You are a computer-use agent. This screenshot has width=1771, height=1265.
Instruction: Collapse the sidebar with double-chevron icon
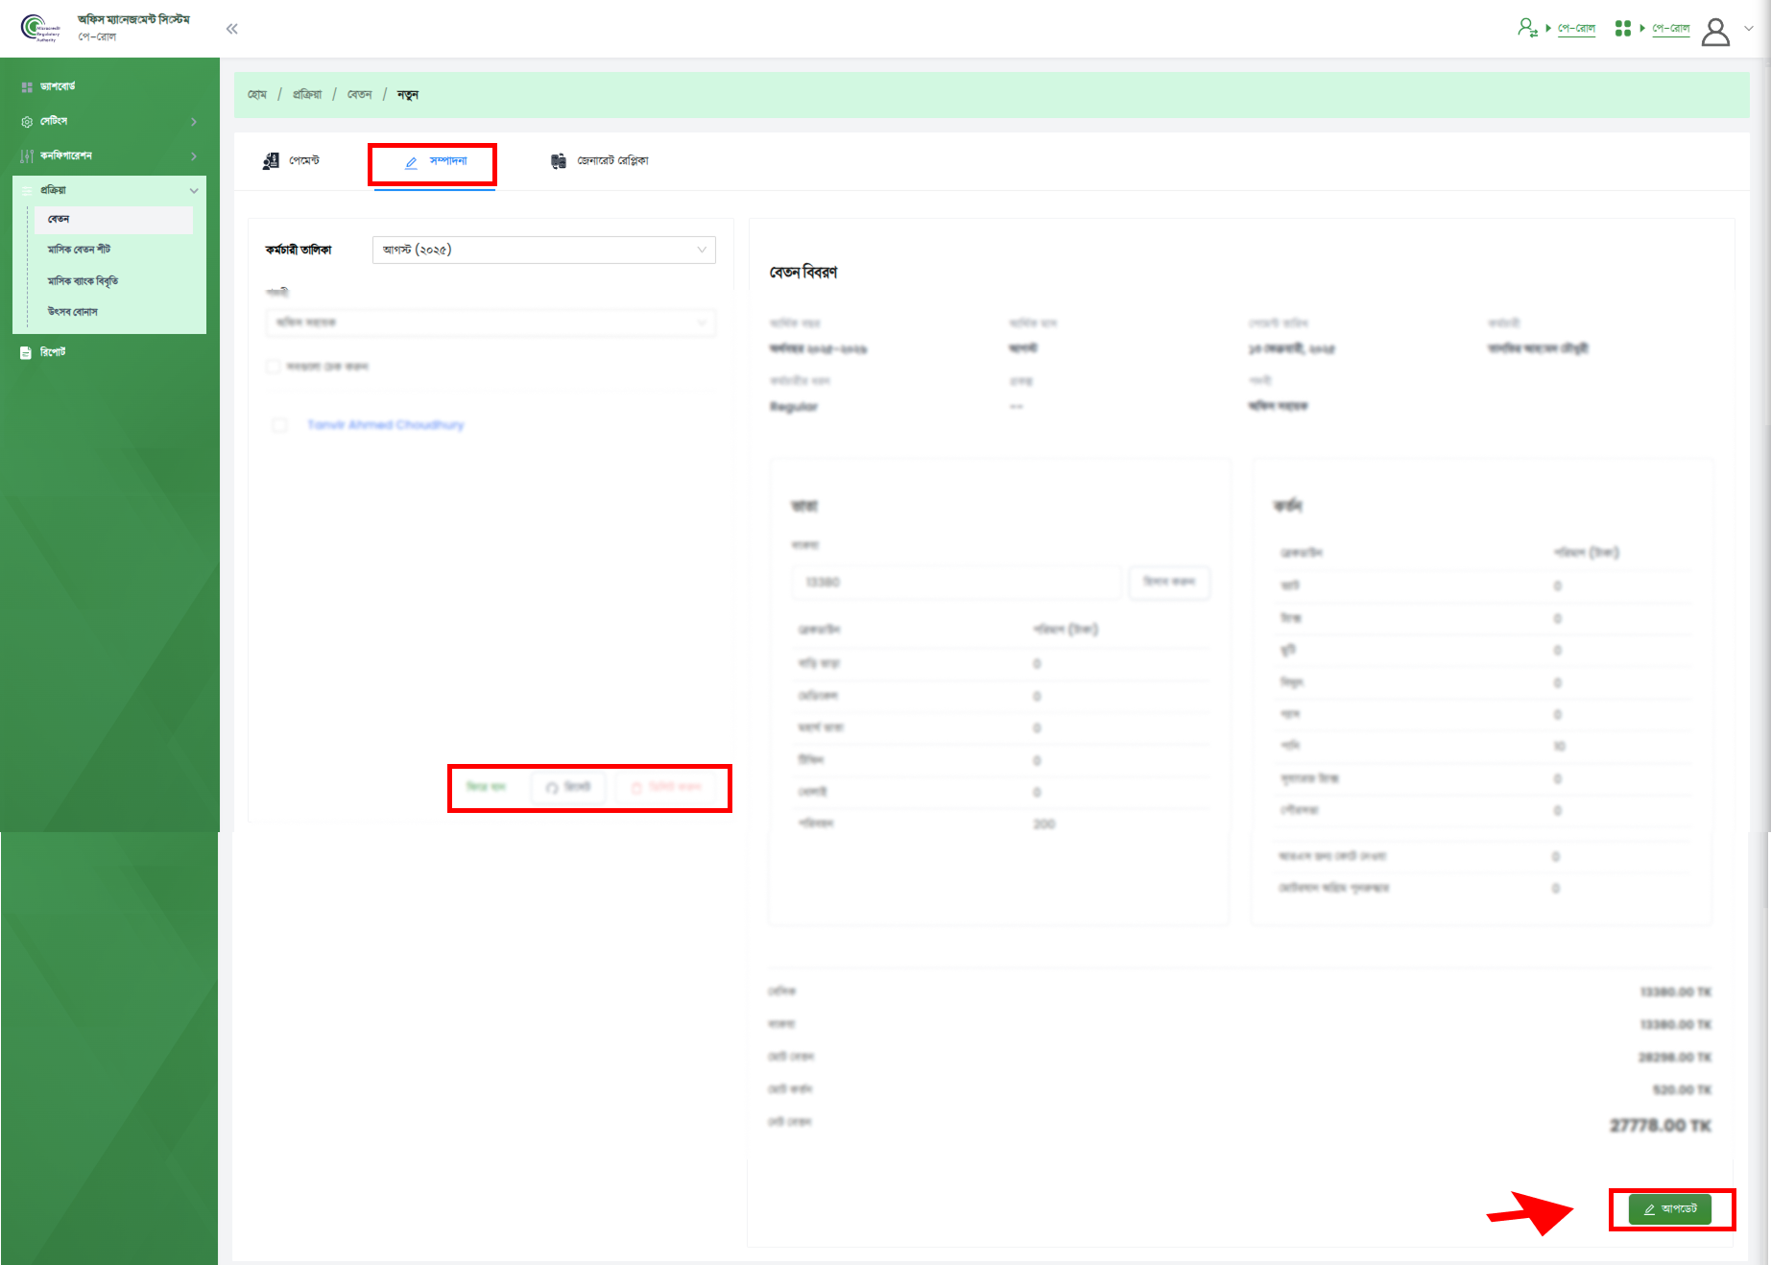(x=231, y=29)
